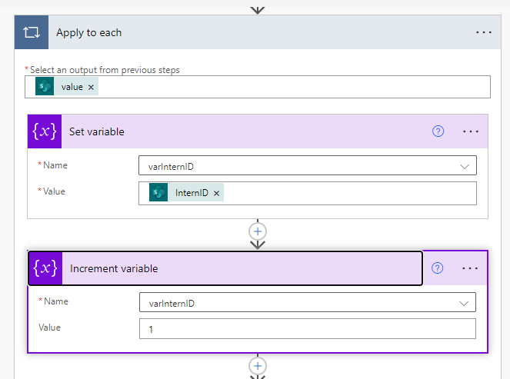
Task: Click the output from previous steps field
Action: click(x=257, y=87)
